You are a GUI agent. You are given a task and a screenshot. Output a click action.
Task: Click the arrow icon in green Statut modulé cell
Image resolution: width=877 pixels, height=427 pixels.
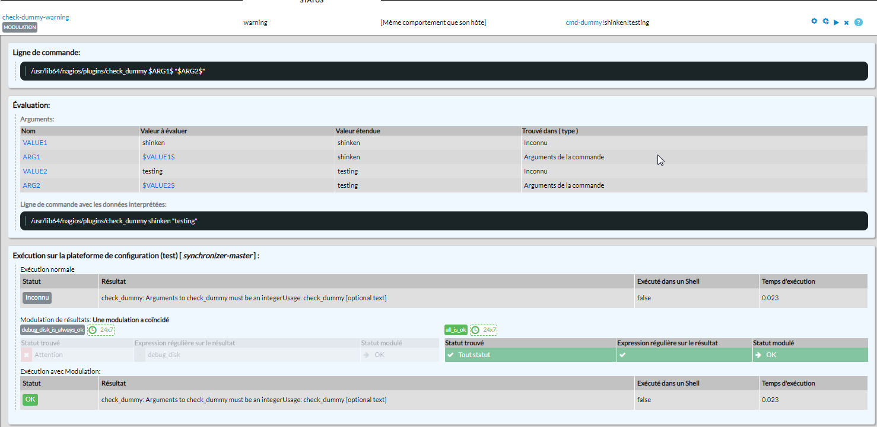click(758, 355)
